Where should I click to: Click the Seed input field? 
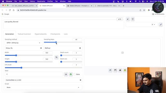coord(34,74)
